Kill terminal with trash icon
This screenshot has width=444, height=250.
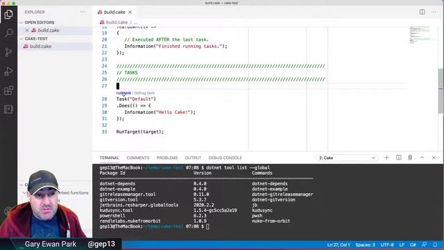410,158
